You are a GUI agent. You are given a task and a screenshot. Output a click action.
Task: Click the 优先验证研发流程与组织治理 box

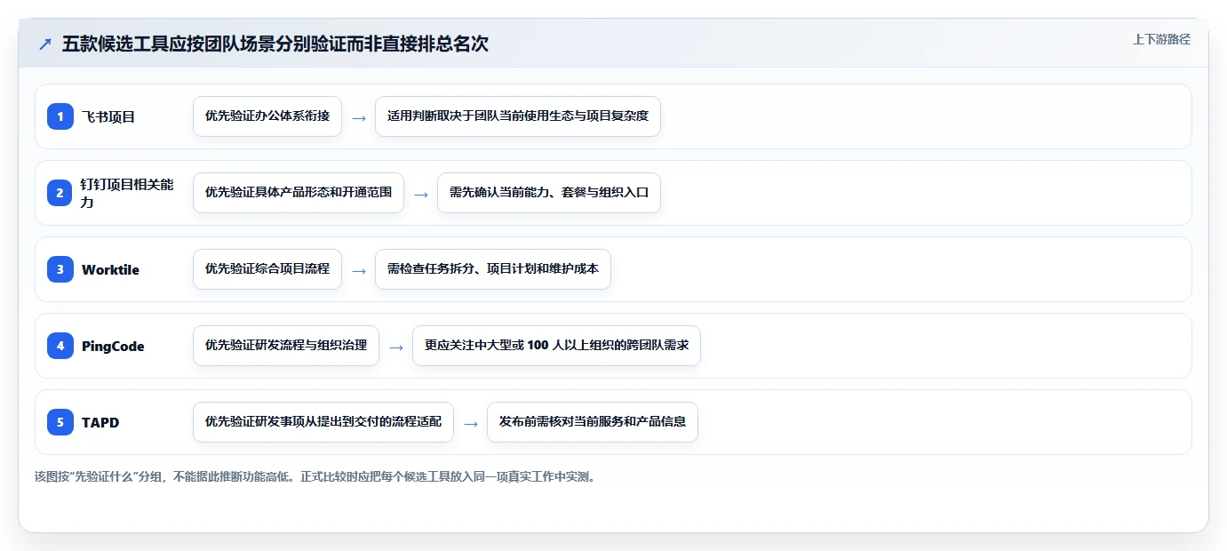pyautogui.click(x=286, y=346)
